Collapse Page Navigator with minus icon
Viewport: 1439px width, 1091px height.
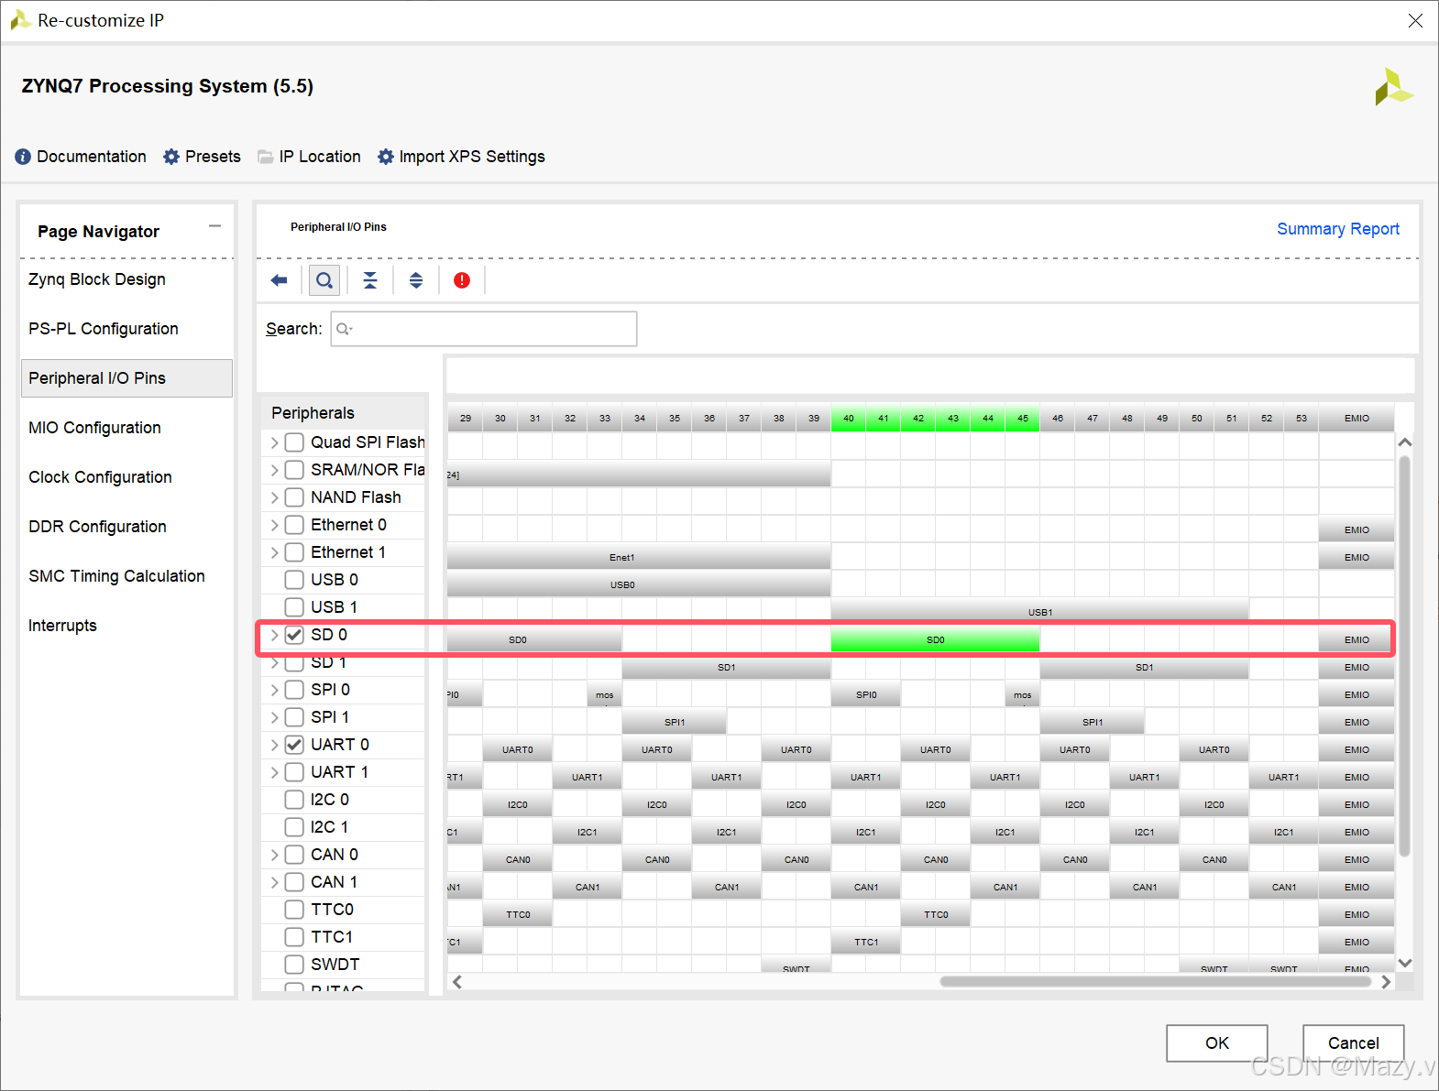214,226
